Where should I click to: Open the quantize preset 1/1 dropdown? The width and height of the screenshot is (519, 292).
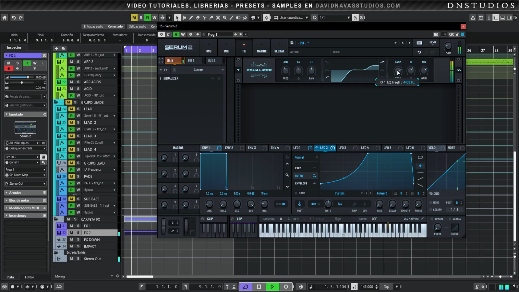[349, 18]
